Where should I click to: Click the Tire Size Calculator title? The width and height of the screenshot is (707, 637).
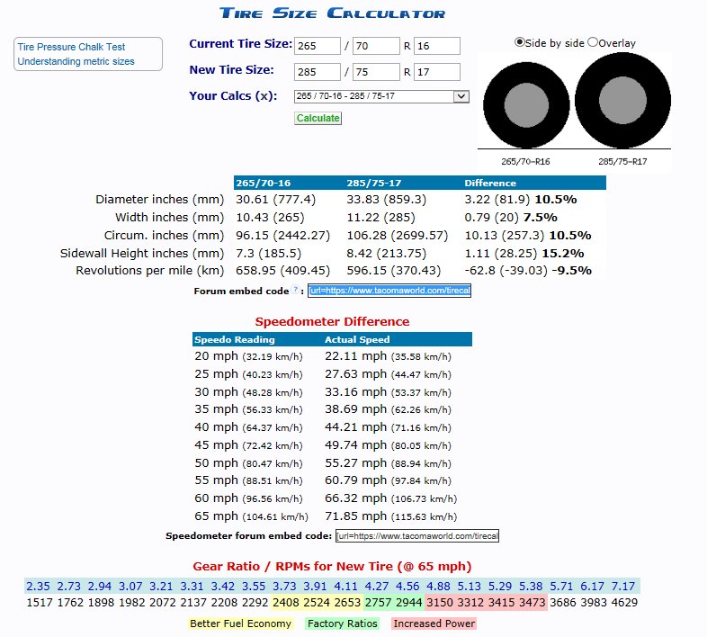(332, 13)
